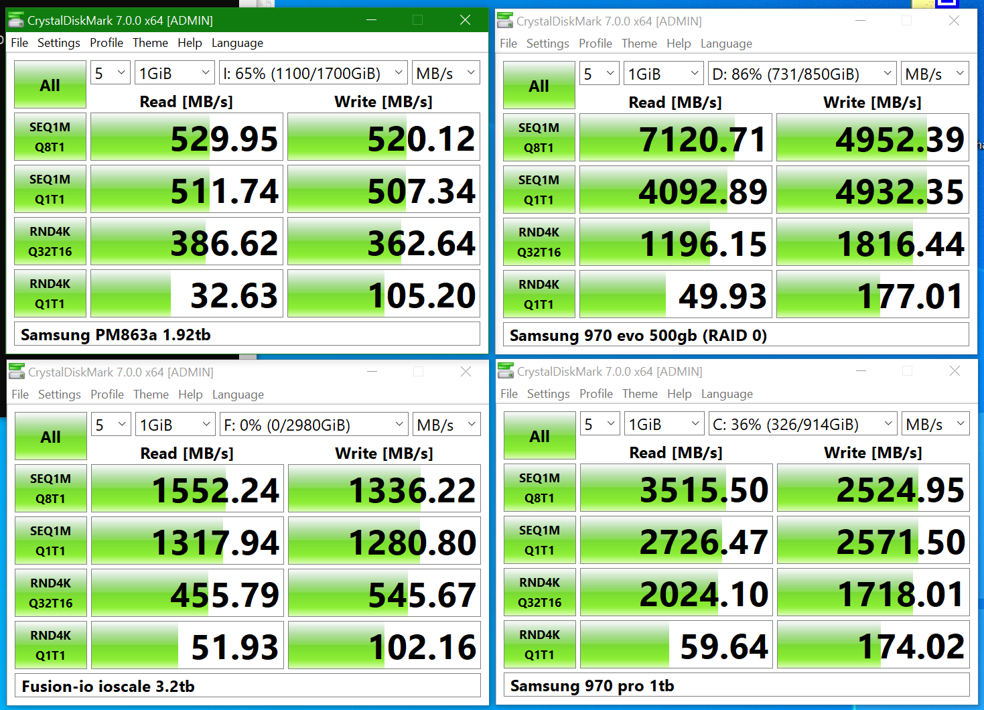Run All tests in Fusion-io window

point(51,436)
